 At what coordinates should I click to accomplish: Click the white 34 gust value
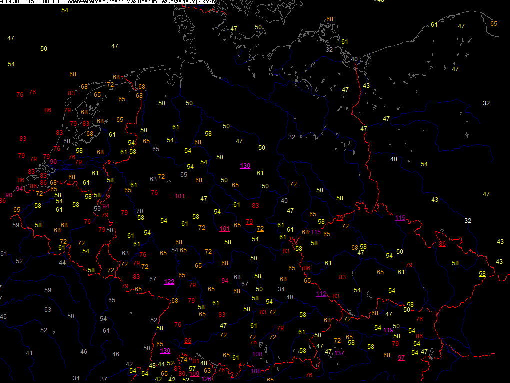click(x=281, y=289)
